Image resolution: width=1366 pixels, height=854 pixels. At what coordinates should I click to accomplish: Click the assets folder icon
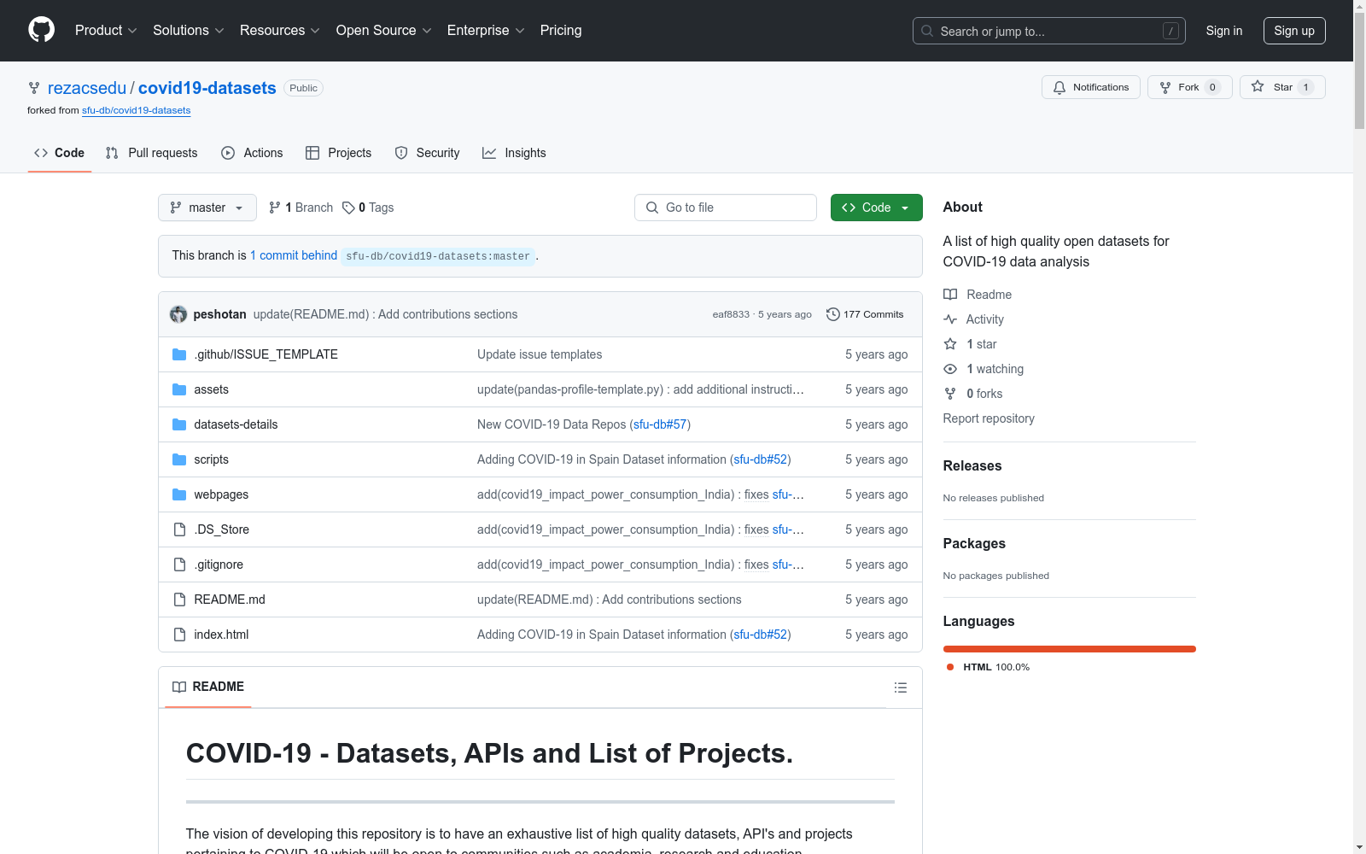[x=179, y=389]
